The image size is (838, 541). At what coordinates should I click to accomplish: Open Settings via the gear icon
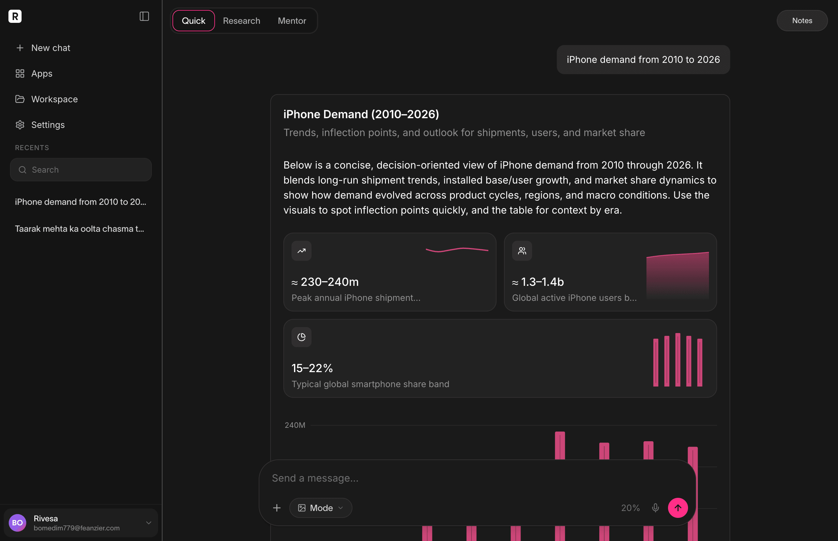20,125
